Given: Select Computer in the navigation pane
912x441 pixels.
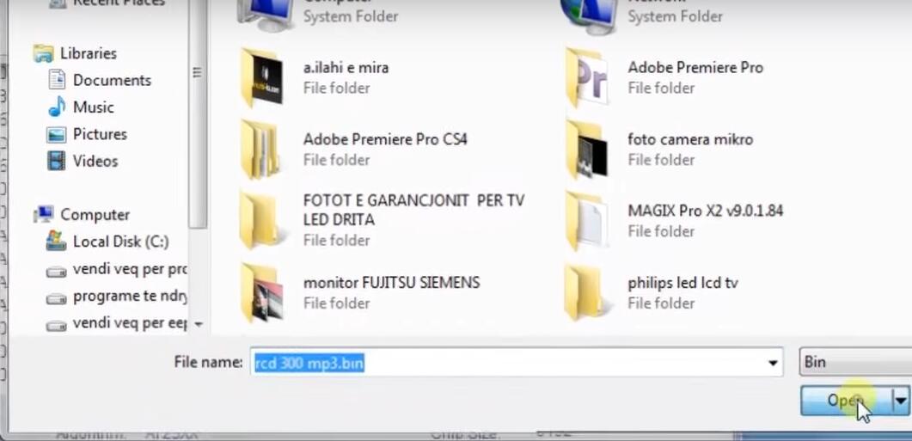Looking at the screenshot, I should coord(95,215).
